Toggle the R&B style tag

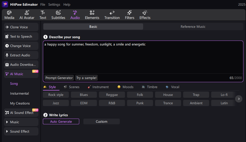112,103
